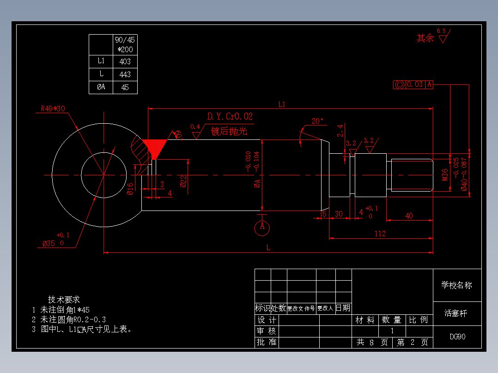Select the '403' value in the table
Image resolution: width=498 pixels, height=373 pixels.
tap(125, 61)
